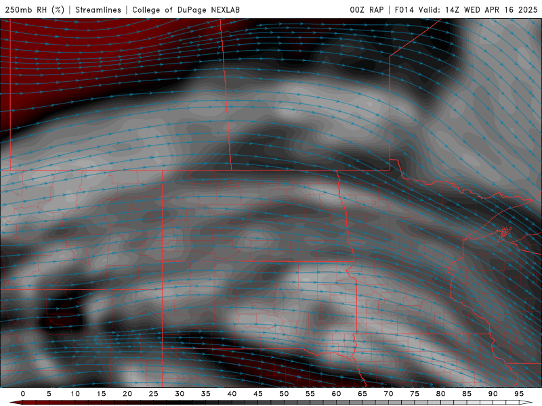This screenshot has width=542, height=406.
Task: Click the color scale label "30"
Action: point(180,394)
